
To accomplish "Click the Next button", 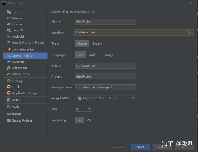I will pos(140,147).
